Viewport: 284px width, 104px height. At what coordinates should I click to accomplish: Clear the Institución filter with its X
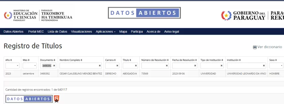(264, 66)
